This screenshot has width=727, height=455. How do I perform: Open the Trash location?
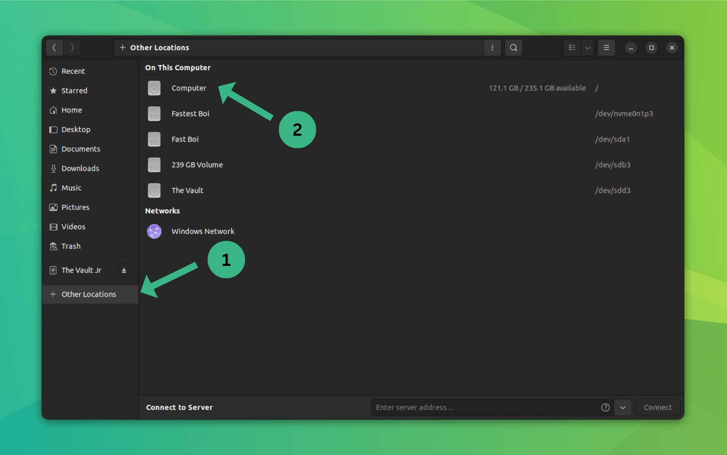[x=71, y=246]
